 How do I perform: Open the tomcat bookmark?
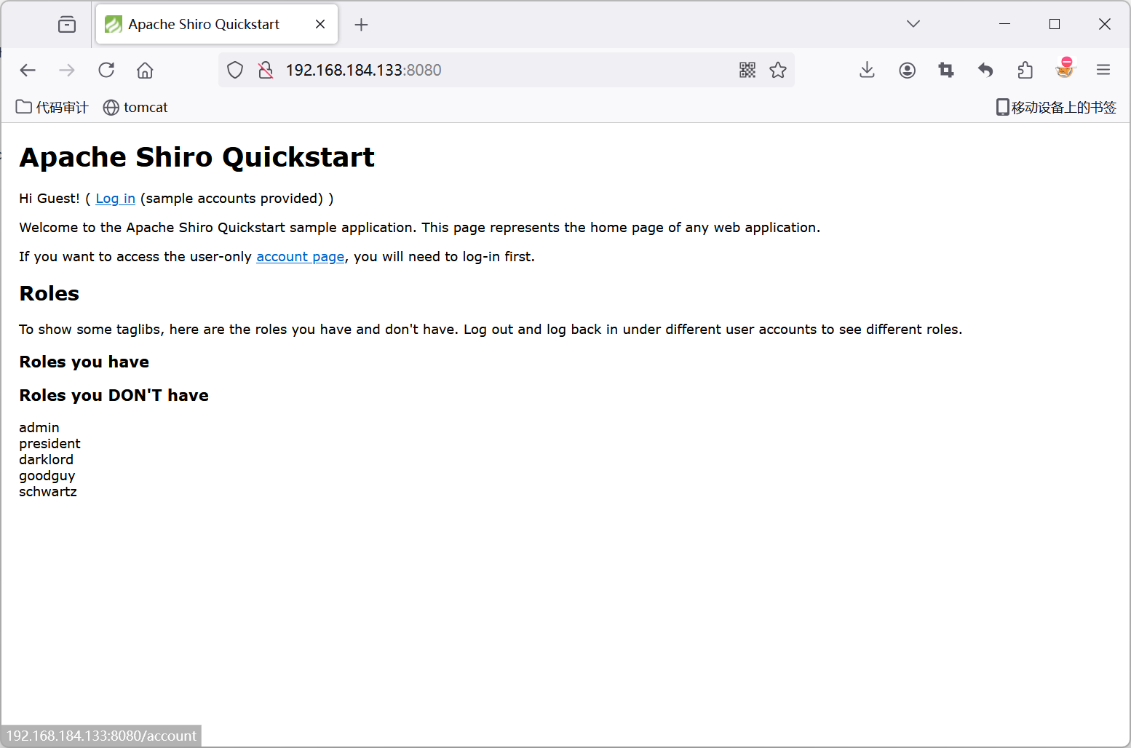pos(135,108)
